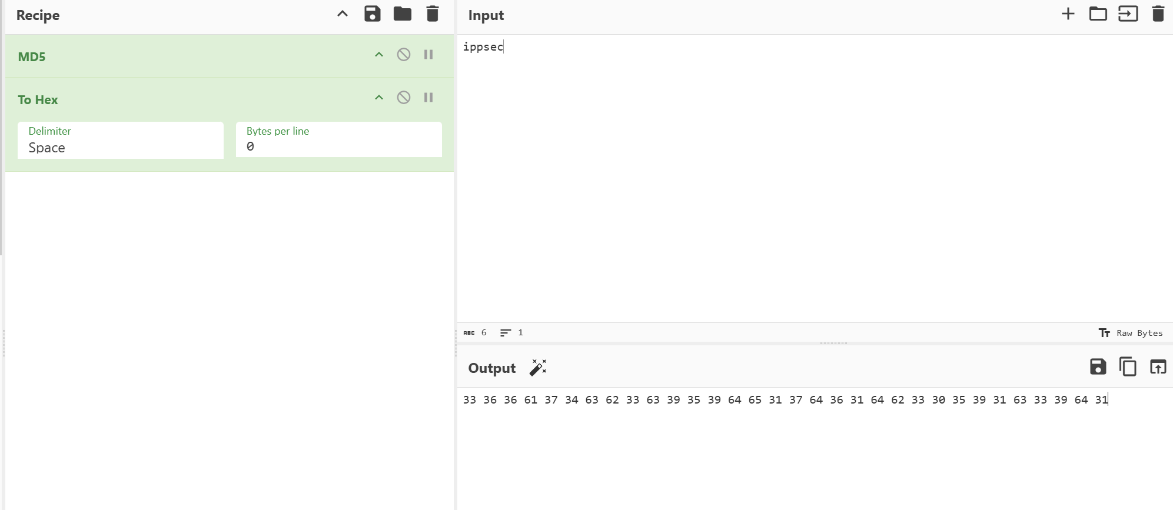The image size is (1173, 510).
Task: Click the Input panel heading
Action: coord(486,15)
